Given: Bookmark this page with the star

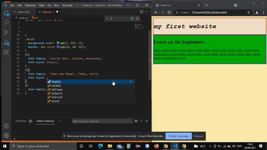Looking at the screenshot, I should [249, 12].
